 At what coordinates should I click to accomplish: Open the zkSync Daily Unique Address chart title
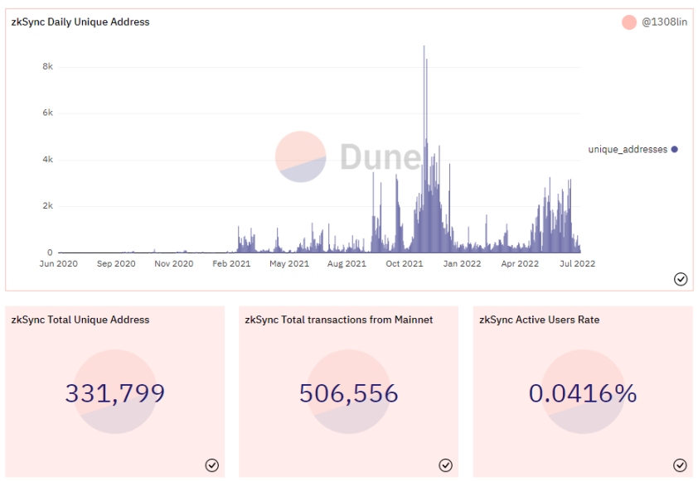(80, 22)
